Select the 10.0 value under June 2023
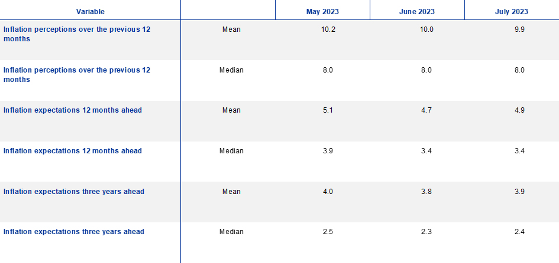 click(426, 29)
